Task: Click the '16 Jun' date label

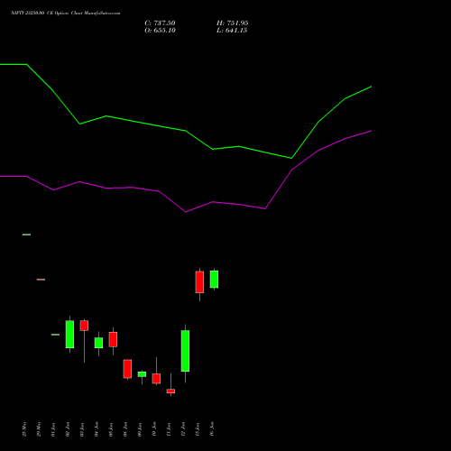Action: [212, 429]
